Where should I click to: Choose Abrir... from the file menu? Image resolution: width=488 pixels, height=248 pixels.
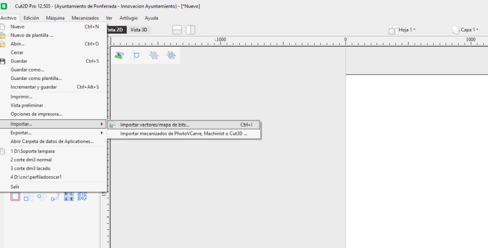point(53,44)
